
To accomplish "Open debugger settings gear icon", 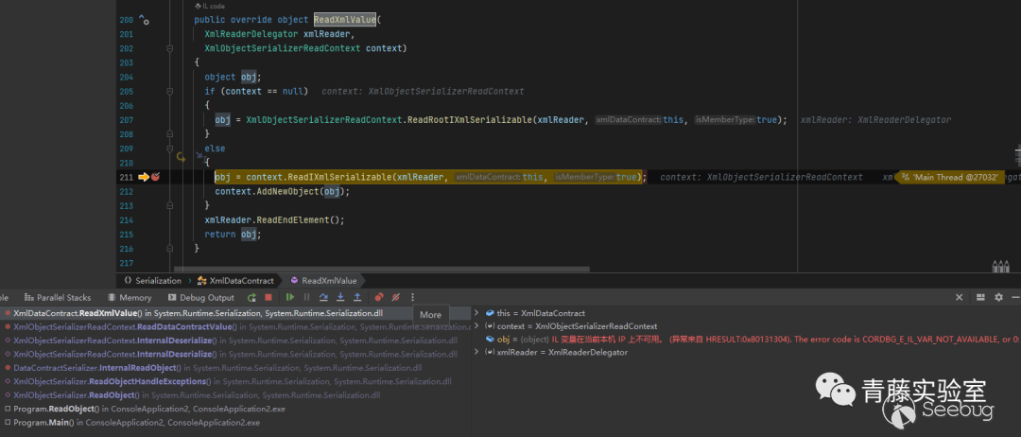I will point(998,297).
